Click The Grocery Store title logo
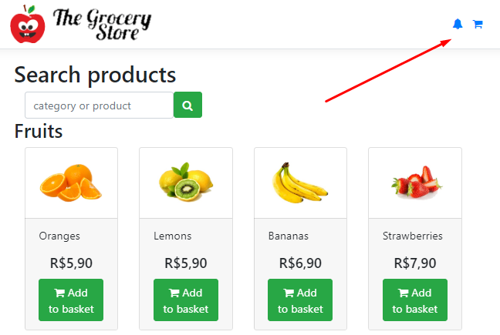This screenshot has height=335, width=500. [102, 25]
